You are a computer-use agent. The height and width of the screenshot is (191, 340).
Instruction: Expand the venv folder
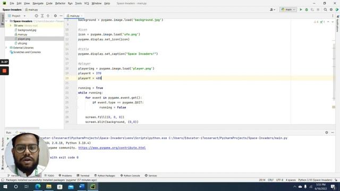[x=10, y=25]
